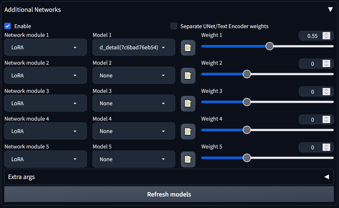Click the Weight 1 slider handle
339x208 pixels.
[x=270, y=46]
